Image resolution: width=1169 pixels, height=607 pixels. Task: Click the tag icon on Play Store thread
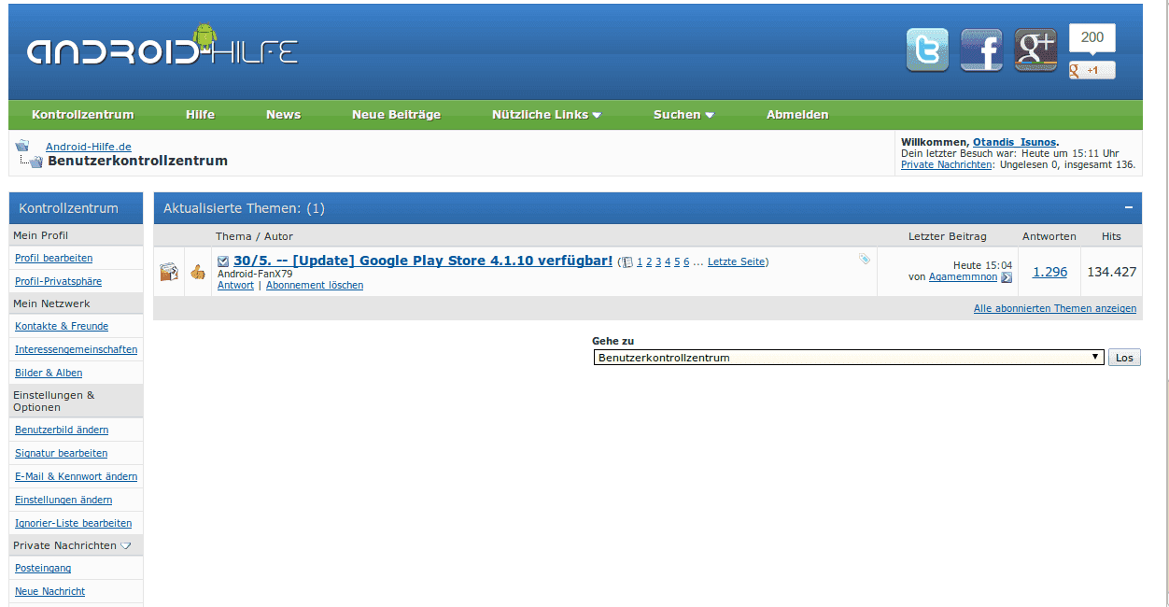coord(865,259)
